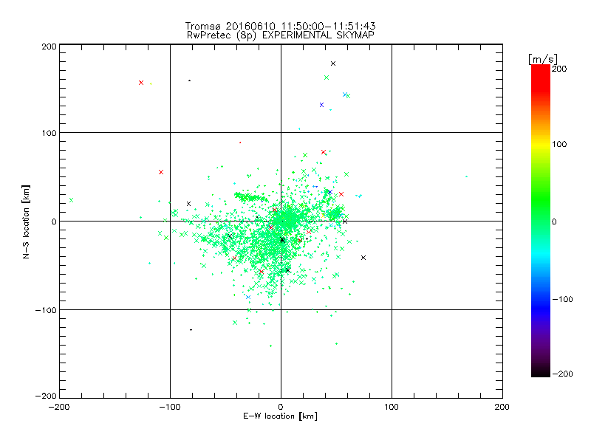Click the '-200' tick label on the E-W axis
591x443 pixels.
59,407
